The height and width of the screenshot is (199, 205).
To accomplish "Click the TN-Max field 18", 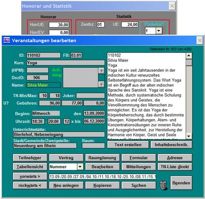I will point(55,96).
